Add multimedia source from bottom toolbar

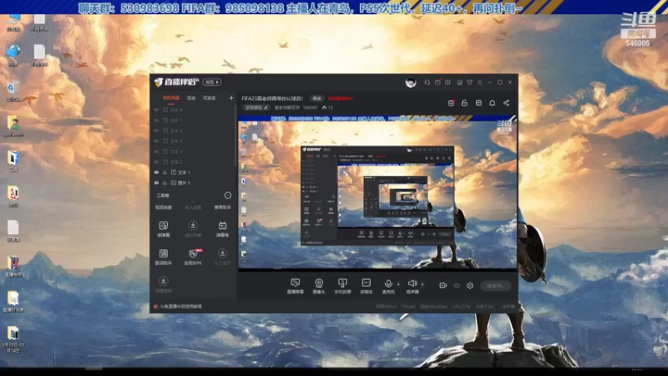click(366, 286)
